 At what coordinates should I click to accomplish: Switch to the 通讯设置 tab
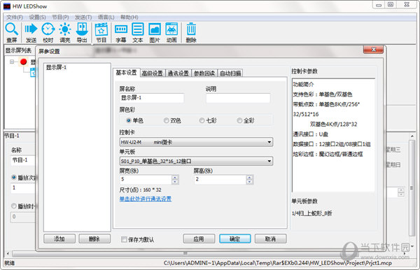[x=178, y=73]
